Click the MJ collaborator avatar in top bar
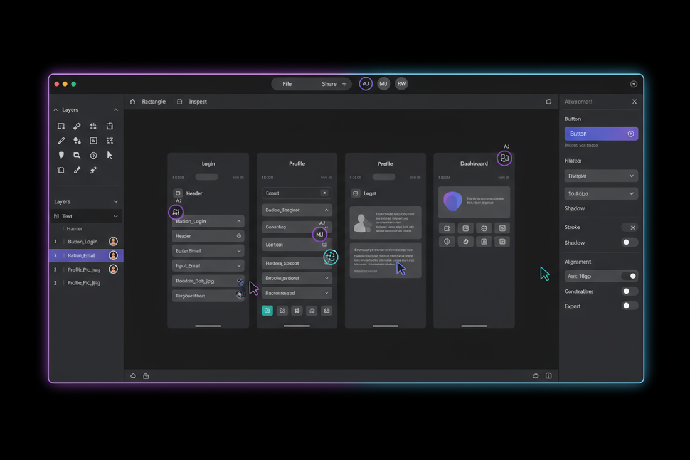Viewport: 690px width, 460px height. 383,84
